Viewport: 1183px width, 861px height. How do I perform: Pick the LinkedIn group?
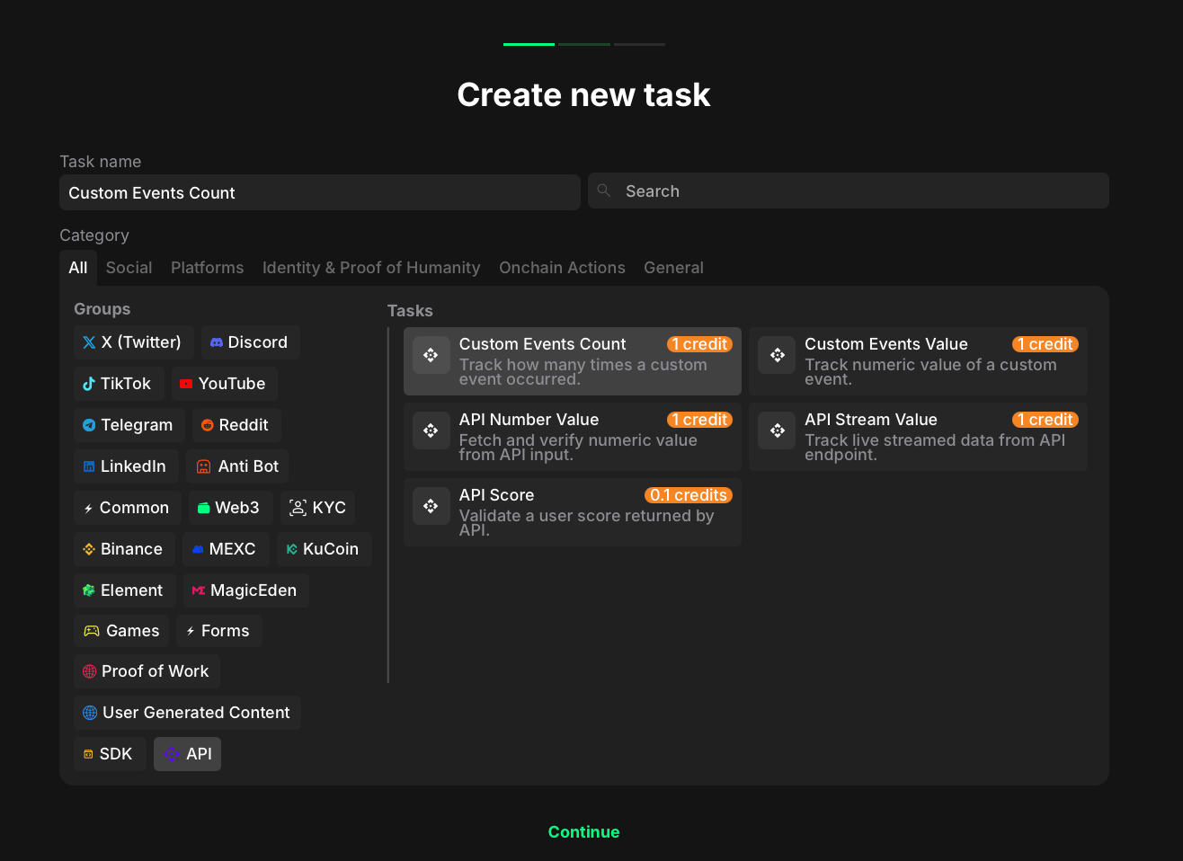point(126,466)
